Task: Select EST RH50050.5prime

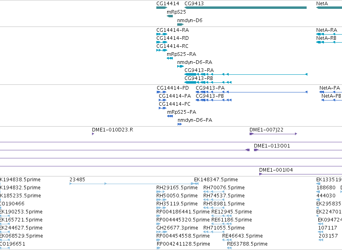Action: coord(177,196)
